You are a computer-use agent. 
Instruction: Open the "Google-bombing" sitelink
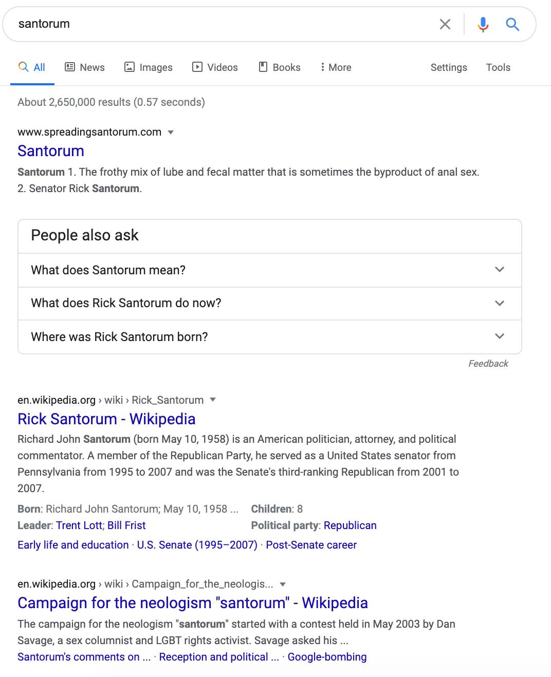point(327,657)
